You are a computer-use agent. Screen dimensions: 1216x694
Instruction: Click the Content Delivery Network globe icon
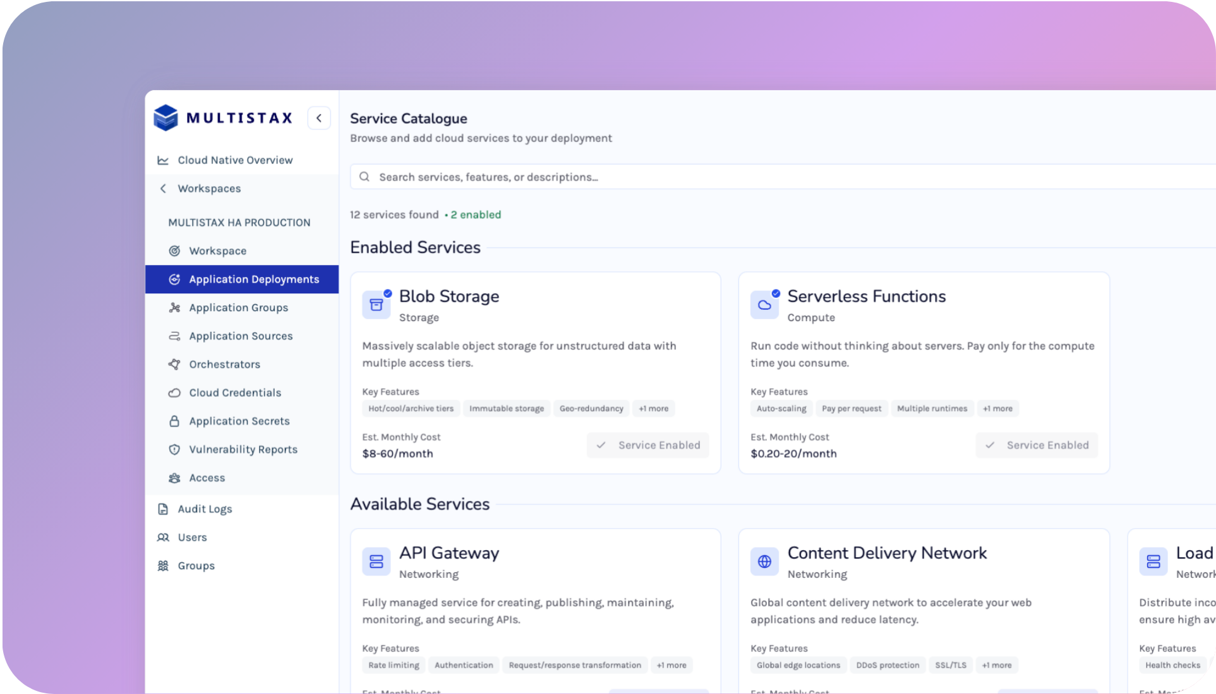(764, 561)
